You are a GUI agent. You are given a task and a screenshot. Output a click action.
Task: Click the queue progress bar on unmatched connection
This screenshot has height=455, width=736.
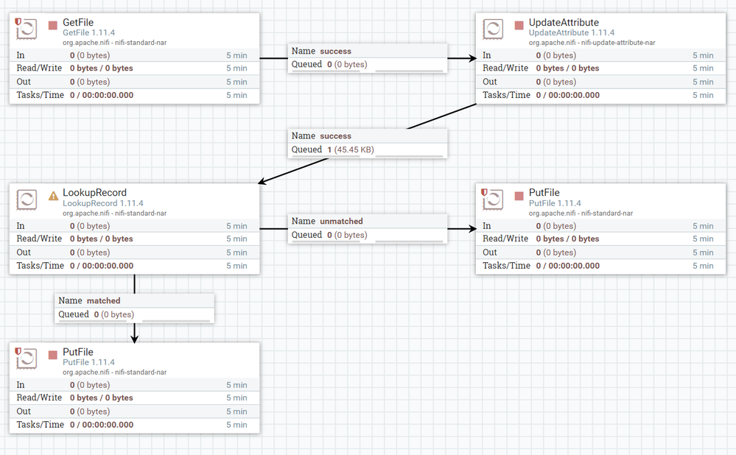click(410, 241)
